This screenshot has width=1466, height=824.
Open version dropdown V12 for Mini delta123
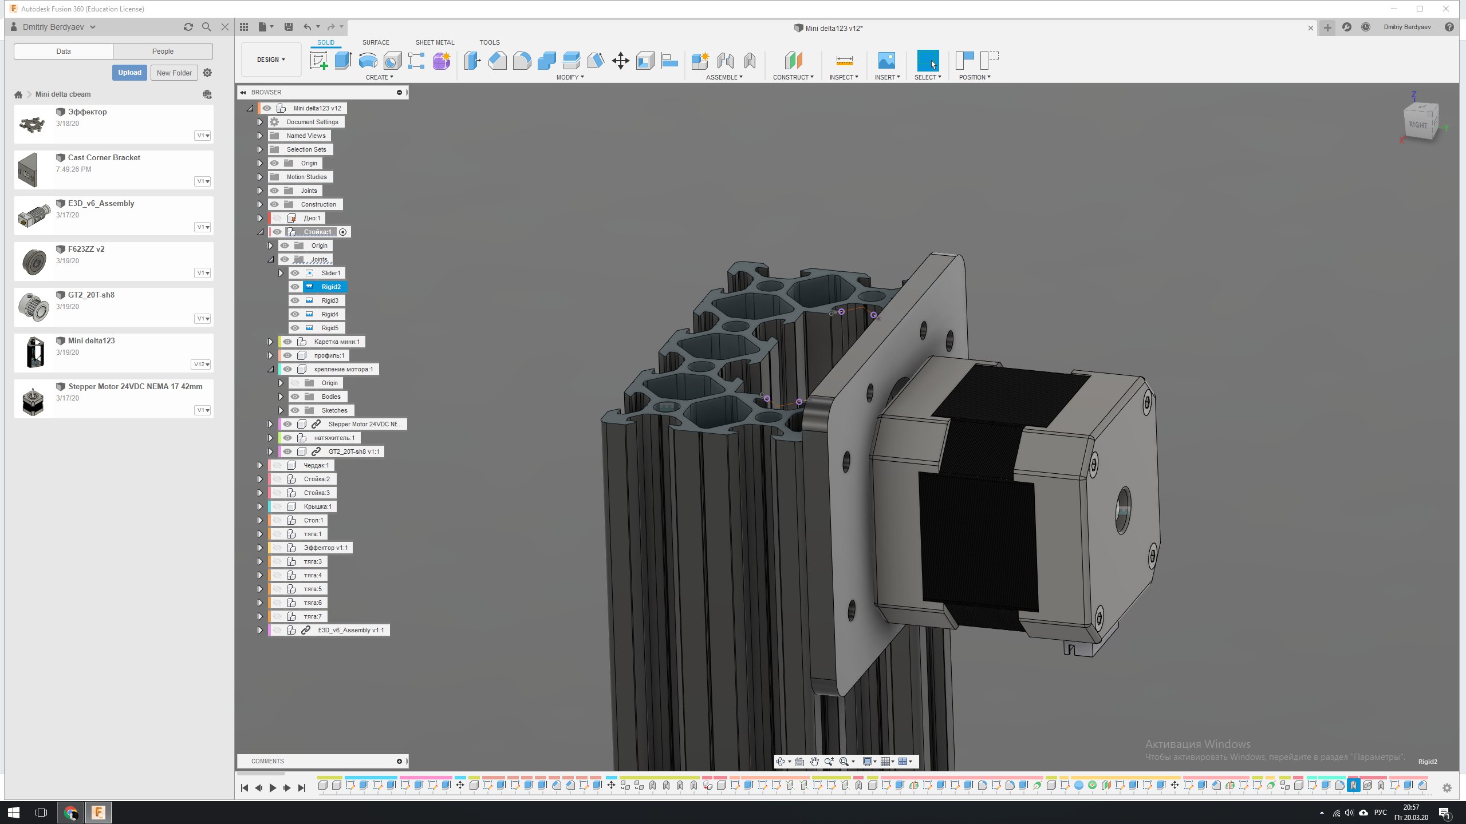pos(202,365)
